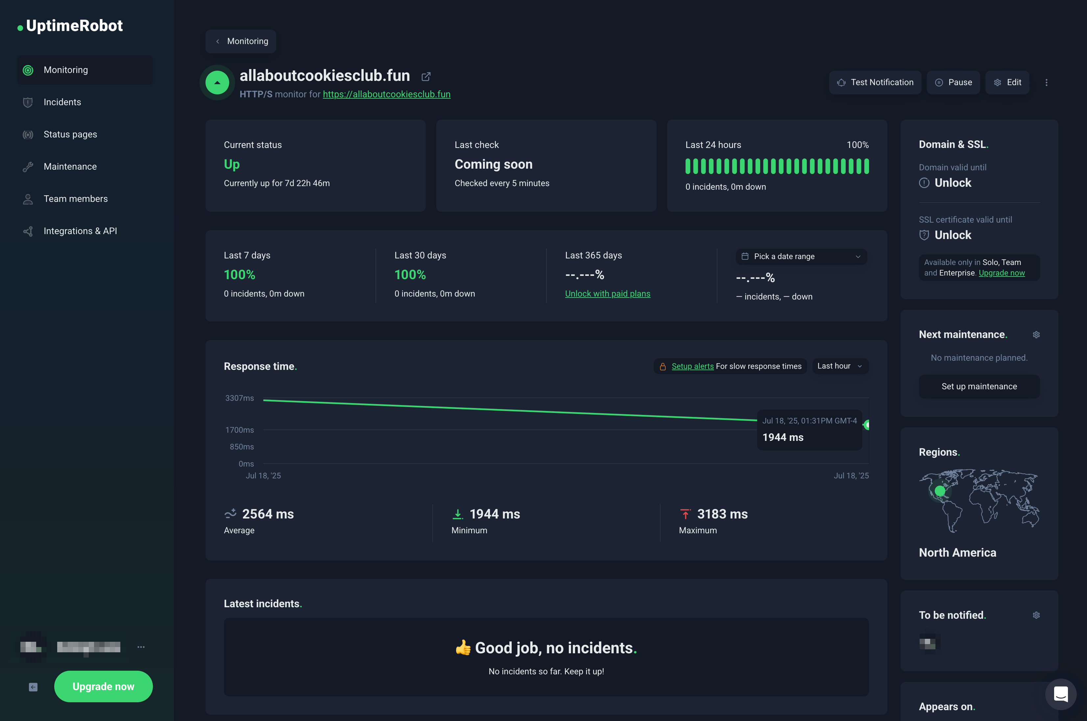The width and height of the screenshot is (1087, 721).
Task: Click the green up-status circle icon
Action: (217, 83)
